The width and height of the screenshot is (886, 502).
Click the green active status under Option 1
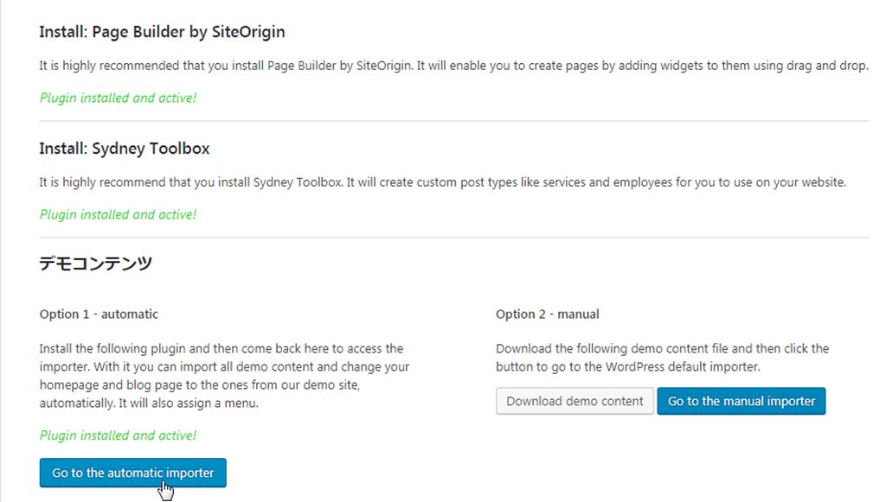tap(118, 435)
